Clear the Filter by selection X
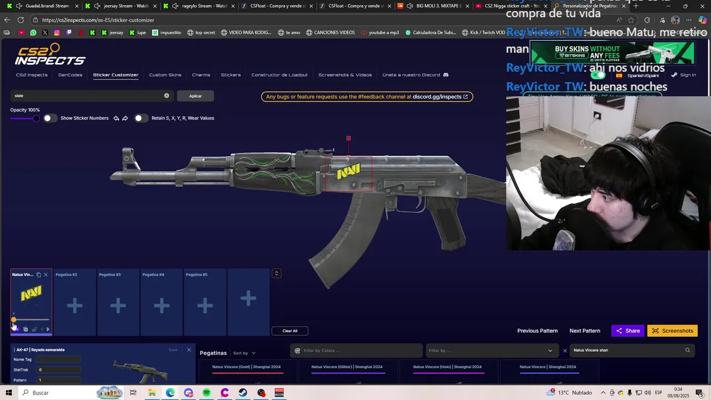Image resolution: width=711 pixels, height=400 pixels. coord(565,351)
